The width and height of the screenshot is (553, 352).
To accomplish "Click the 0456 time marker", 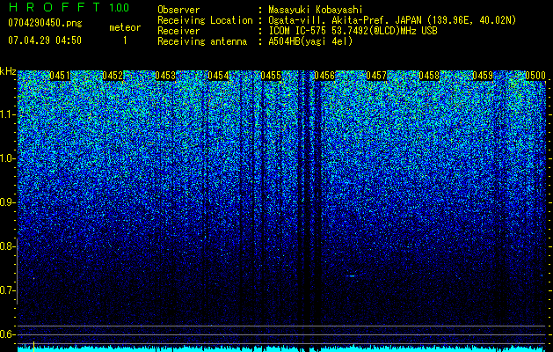I will pos(324,76).
